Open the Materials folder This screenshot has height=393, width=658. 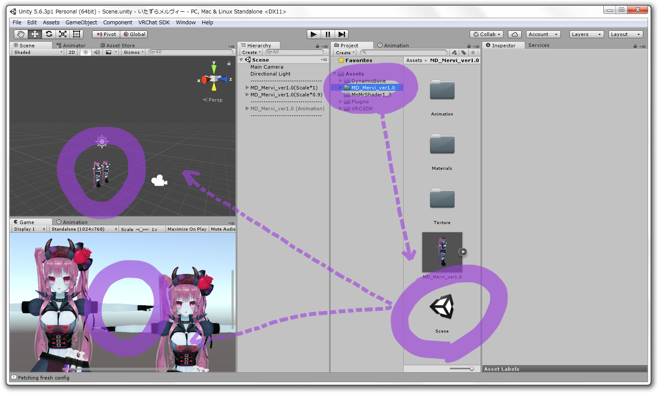pos(442,144)
